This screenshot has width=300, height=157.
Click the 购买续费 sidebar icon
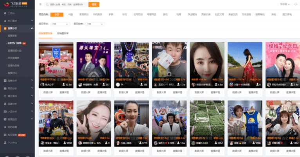(x=5, y=135)
